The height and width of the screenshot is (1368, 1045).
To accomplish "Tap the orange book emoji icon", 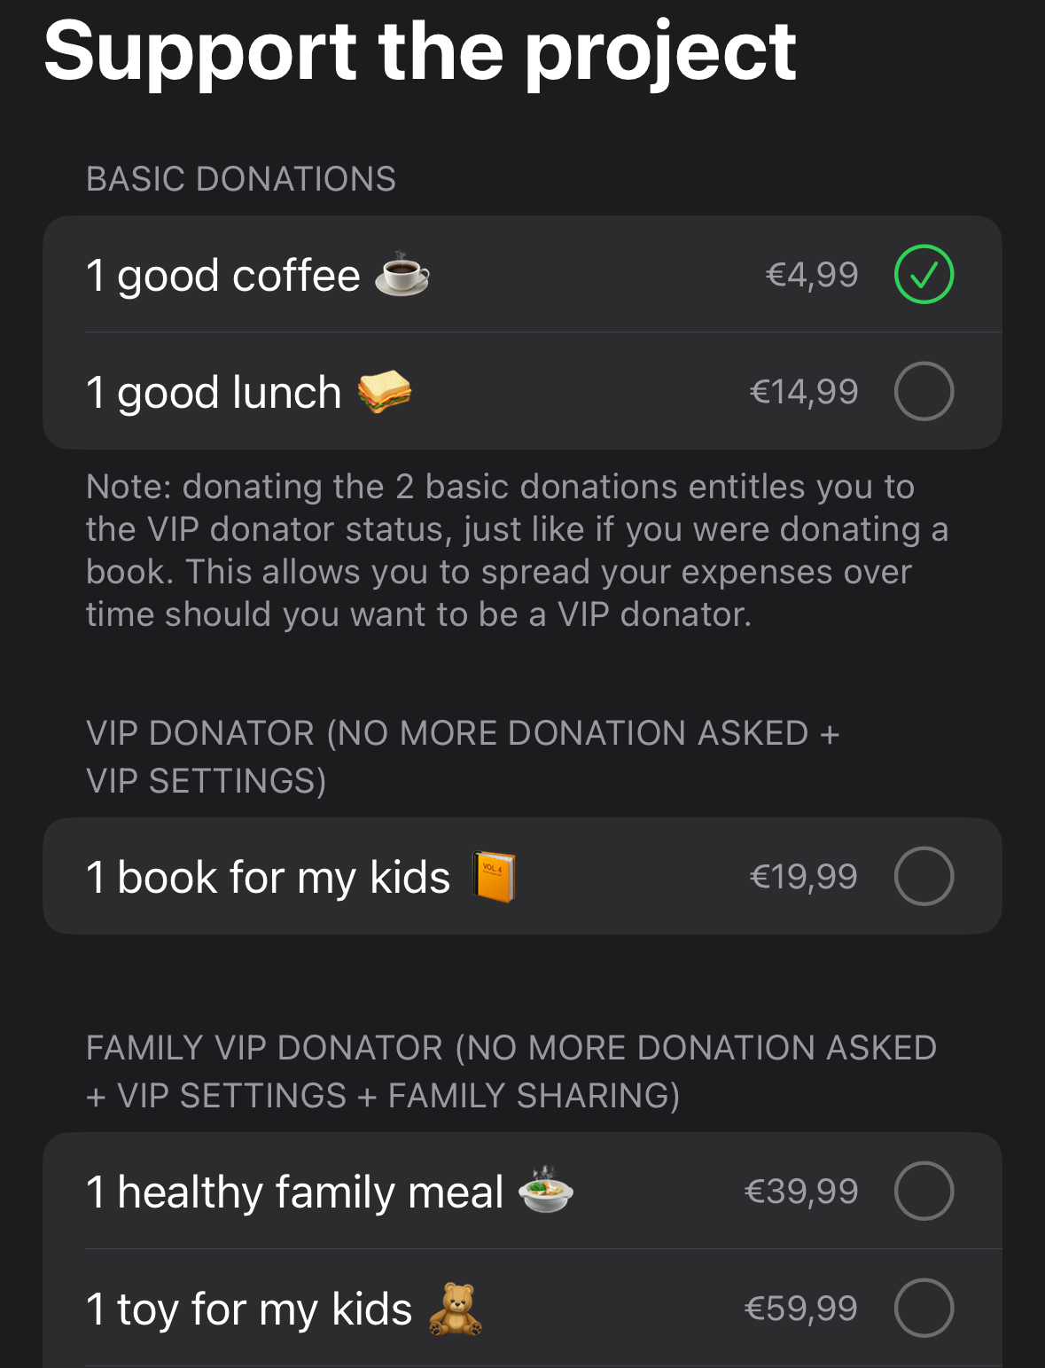I will coord(495,877).
